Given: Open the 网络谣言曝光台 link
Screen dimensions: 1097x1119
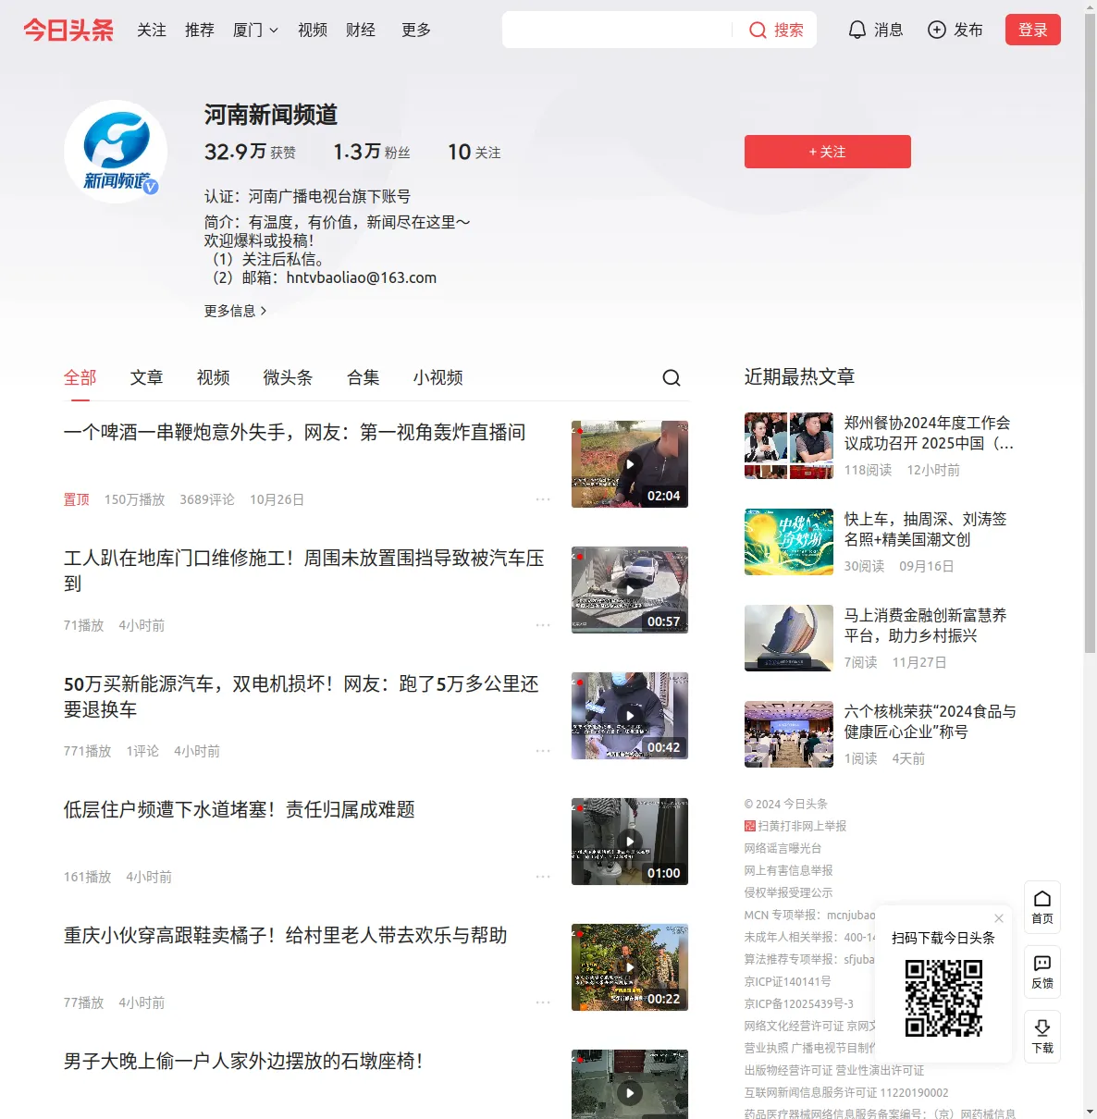Looking at the screenshot, I should pos(783,848).
